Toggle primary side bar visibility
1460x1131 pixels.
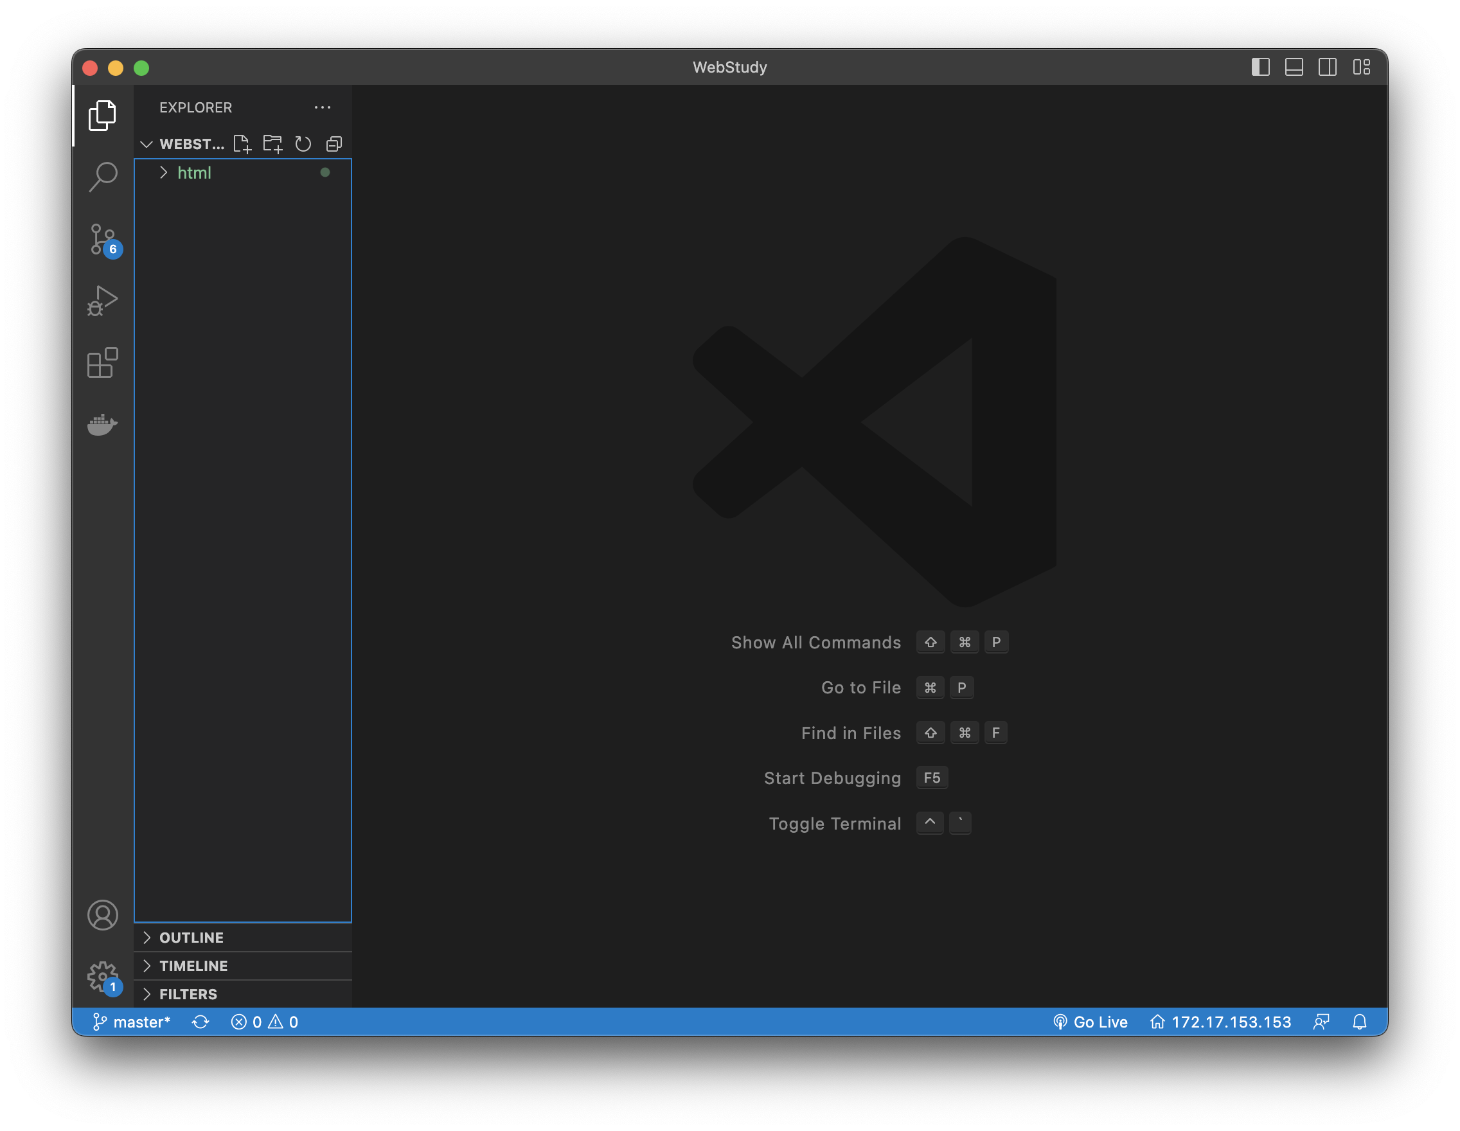pyautogui.click(x=1260, y=67)
